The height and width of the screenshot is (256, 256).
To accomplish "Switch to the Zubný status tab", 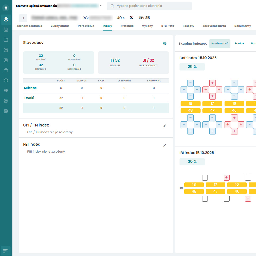I will (x=60, y=26).
